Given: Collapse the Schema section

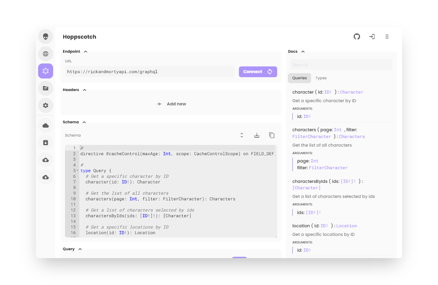Looking at the screenshot, I should [x=84, y=122].
